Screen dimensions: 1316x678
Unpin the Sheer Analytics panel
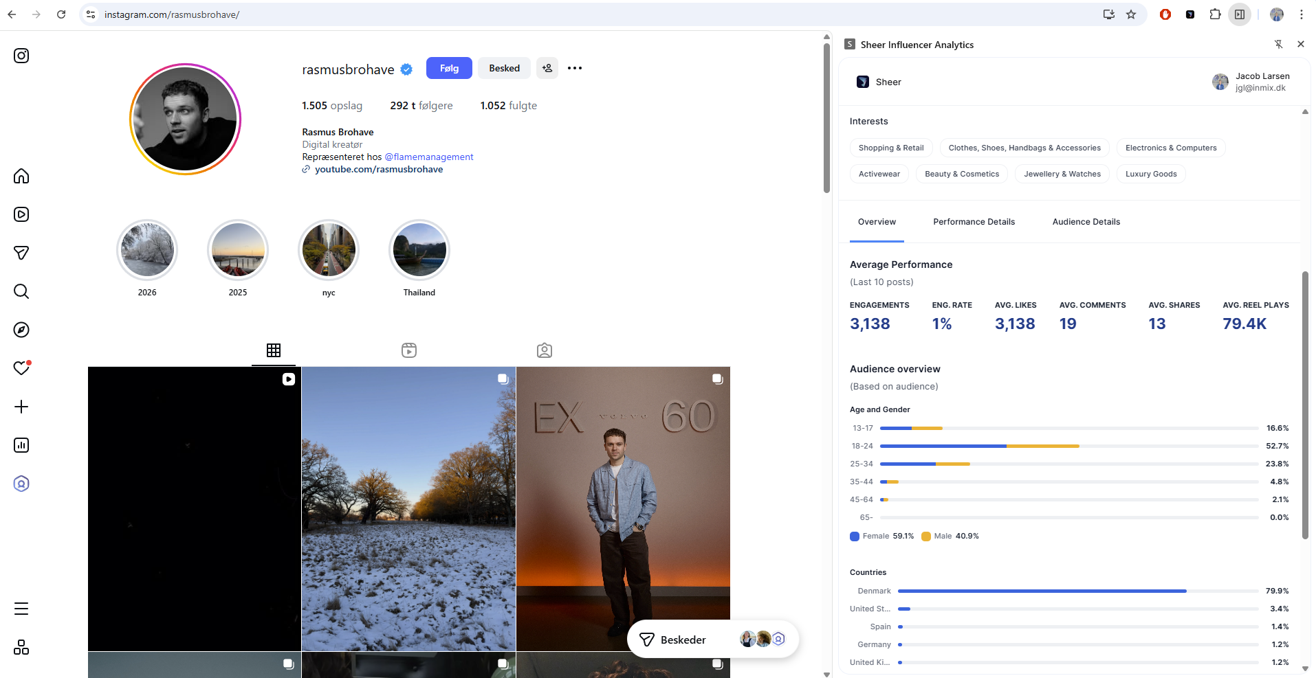(1279, 44)
